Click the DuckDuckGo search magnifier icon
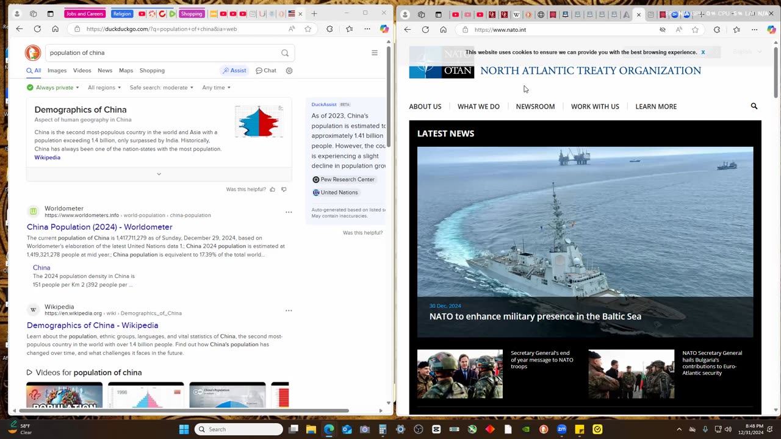Viewport: 781px width, 439px height. coord(285,53)
